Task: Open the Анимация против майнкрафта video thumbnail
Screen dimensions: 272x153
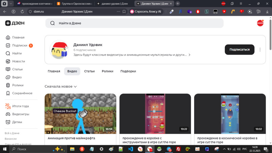Action: coord(80,114)
